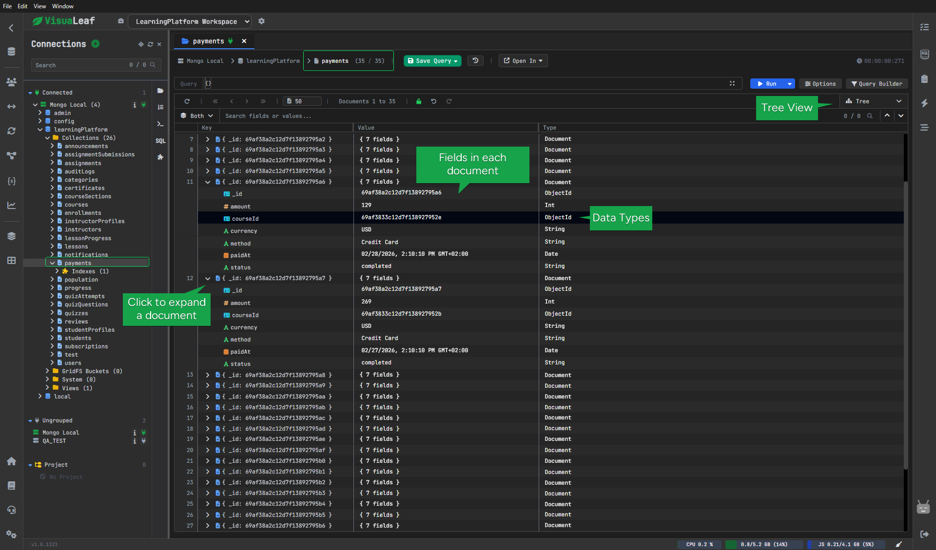Open the View menu
Viewport: 936px width, 550px height.
tap(39, 6)
